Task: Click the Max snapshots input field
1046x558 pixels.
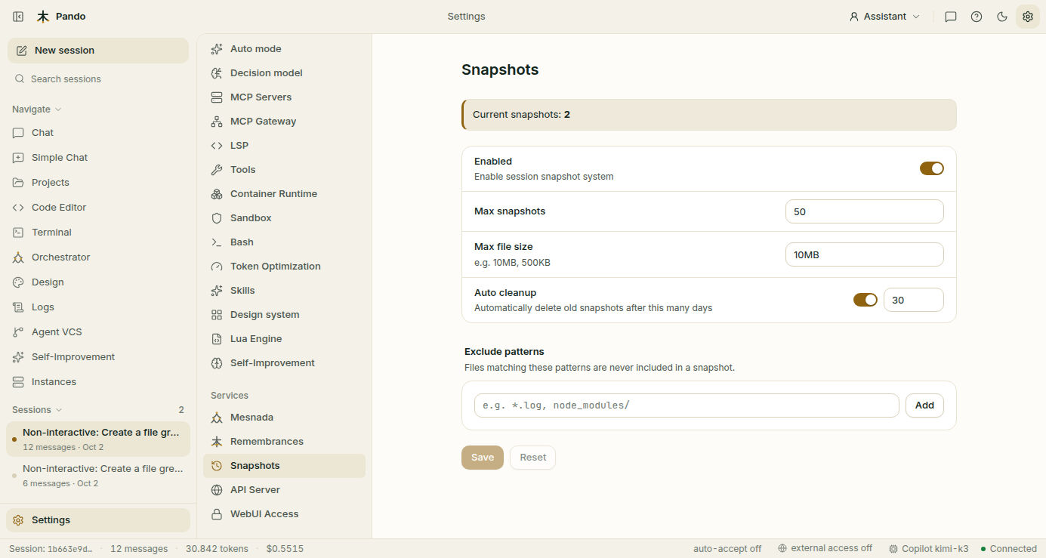Action: pos(865,211)
